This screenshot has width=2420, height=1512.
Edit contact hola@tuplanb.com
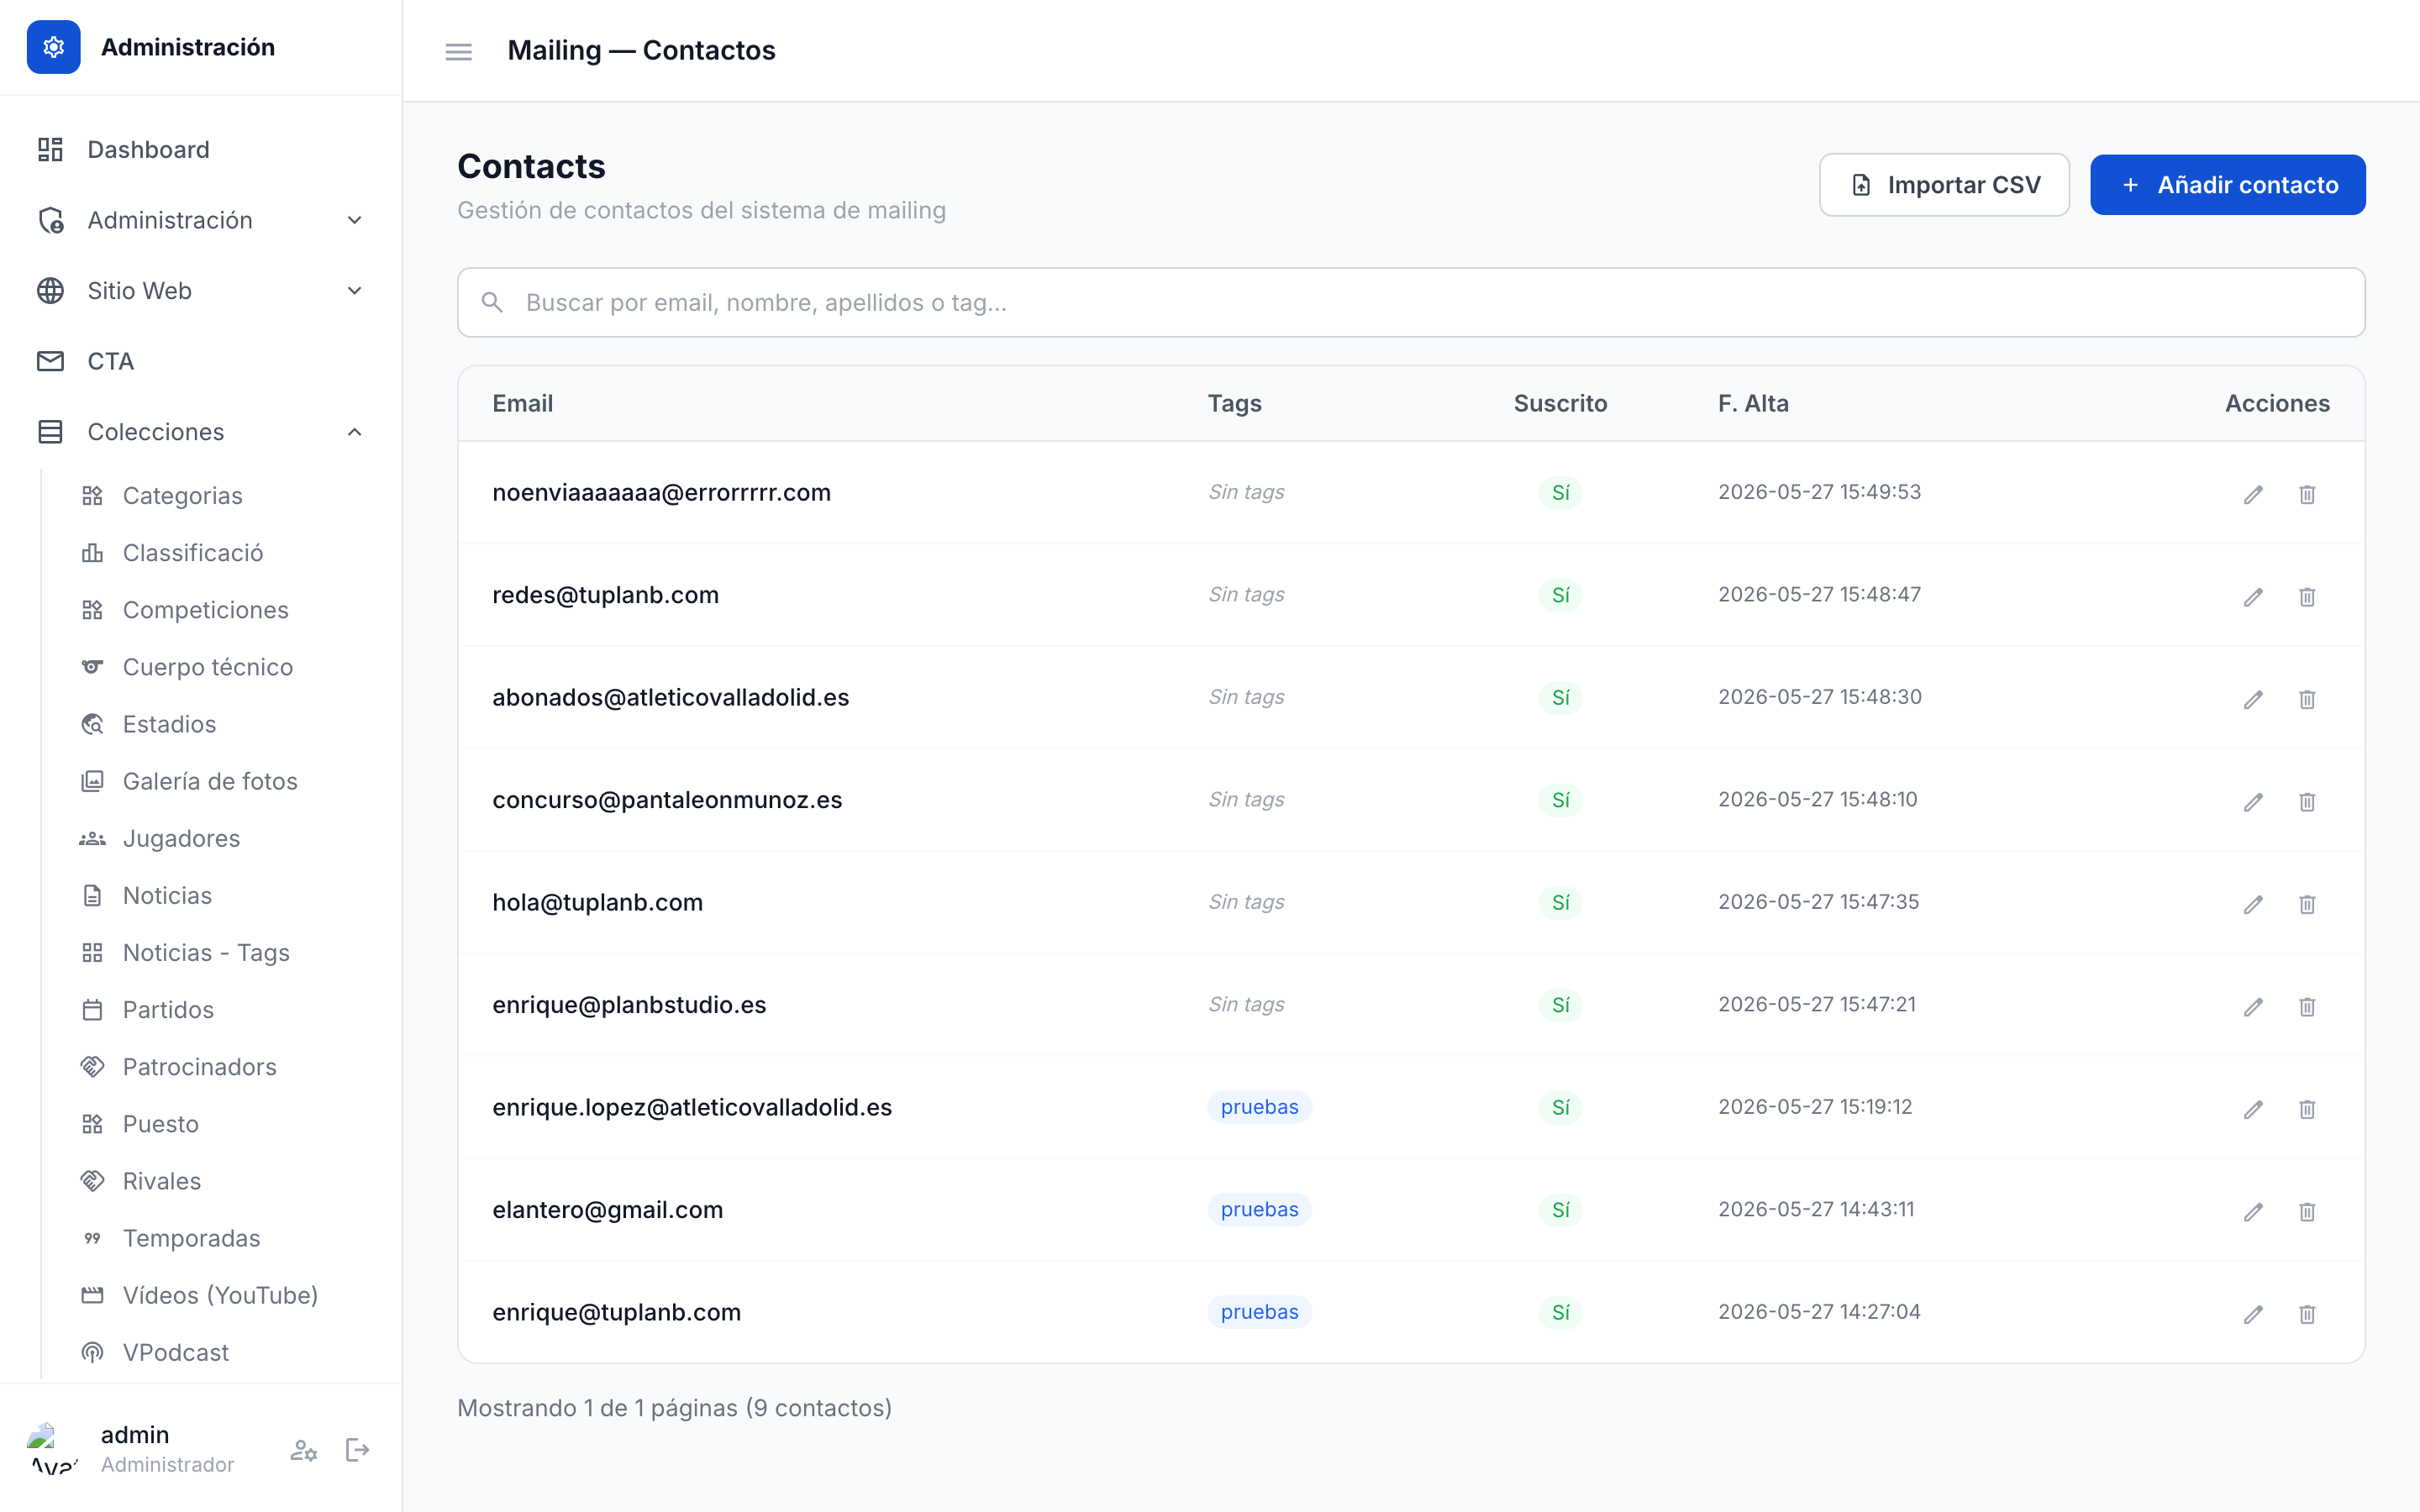click(2253, 904)
